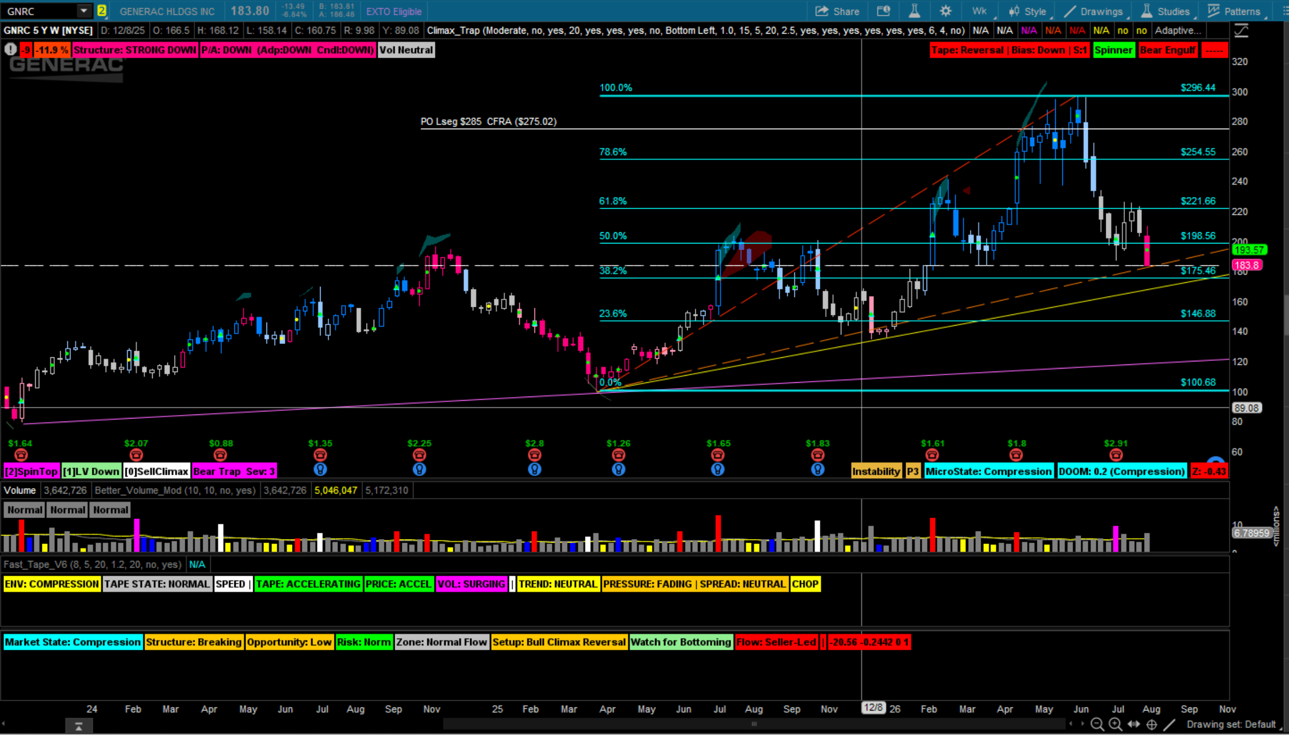Zoom in with the plus magnifier

pos(1115,724)
